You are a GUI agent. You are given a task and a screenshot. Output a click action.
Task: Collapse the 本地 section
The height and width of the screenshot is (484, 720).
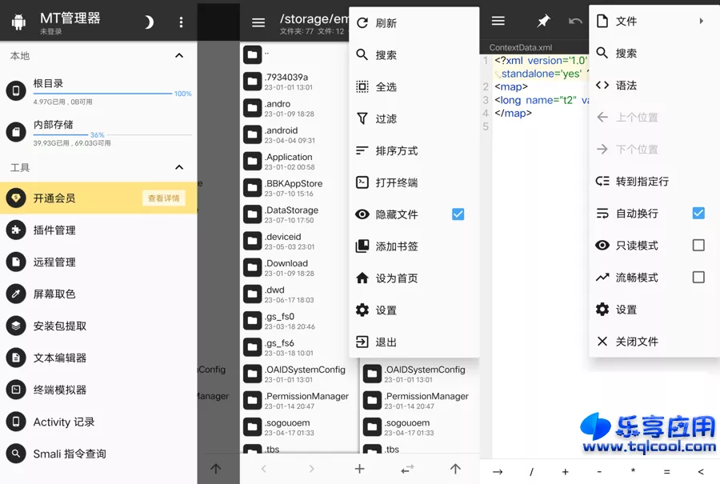tap(179, 56)
